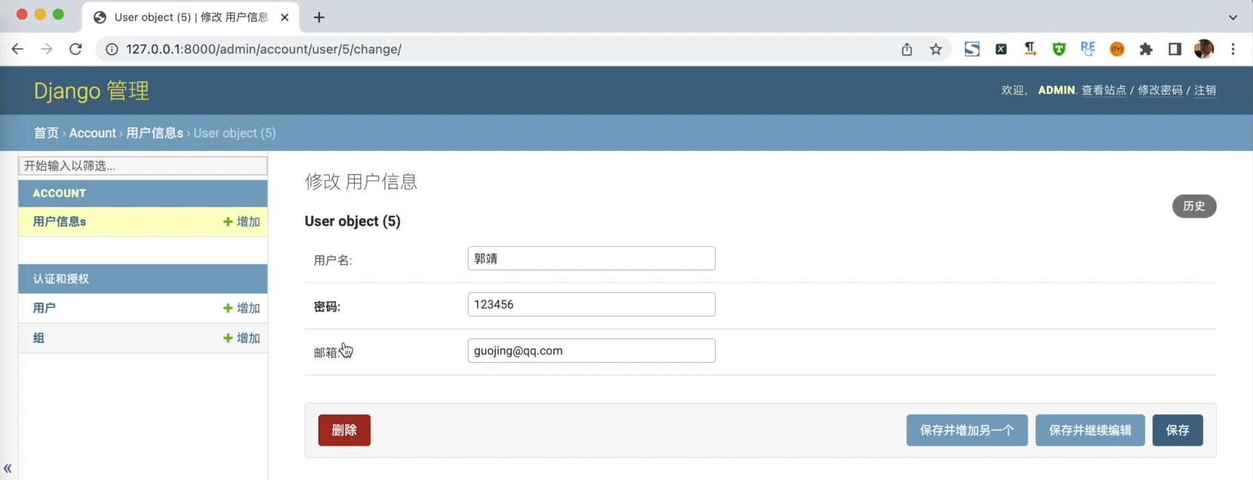Go back using browser back arrow
Viewport: 1253px width, 480px height.
pos(17,49)
